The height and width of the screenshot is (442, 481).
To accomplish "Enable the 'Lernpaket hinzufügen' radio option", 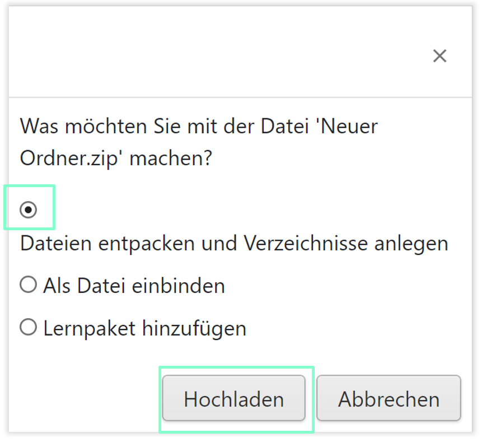I will pyautogui.click(x=28, y=327).
